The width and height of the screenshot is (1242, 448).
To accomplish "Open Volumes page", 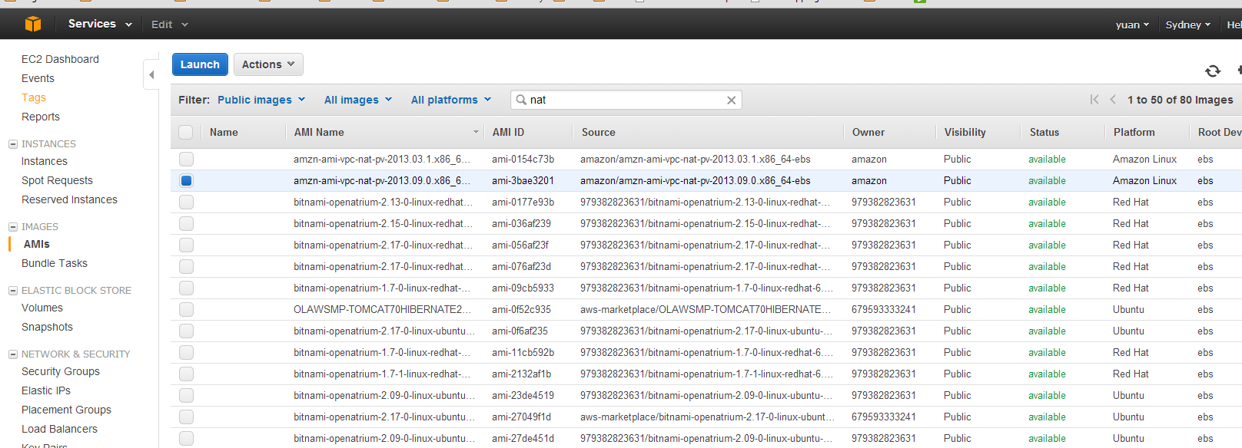I will click(x=42, y=308).
